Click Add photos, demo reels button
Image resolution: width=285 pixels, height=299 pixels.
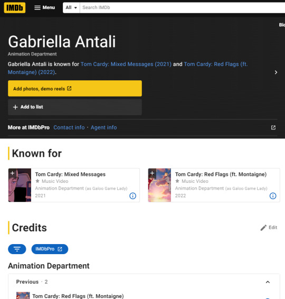[75, 88]
